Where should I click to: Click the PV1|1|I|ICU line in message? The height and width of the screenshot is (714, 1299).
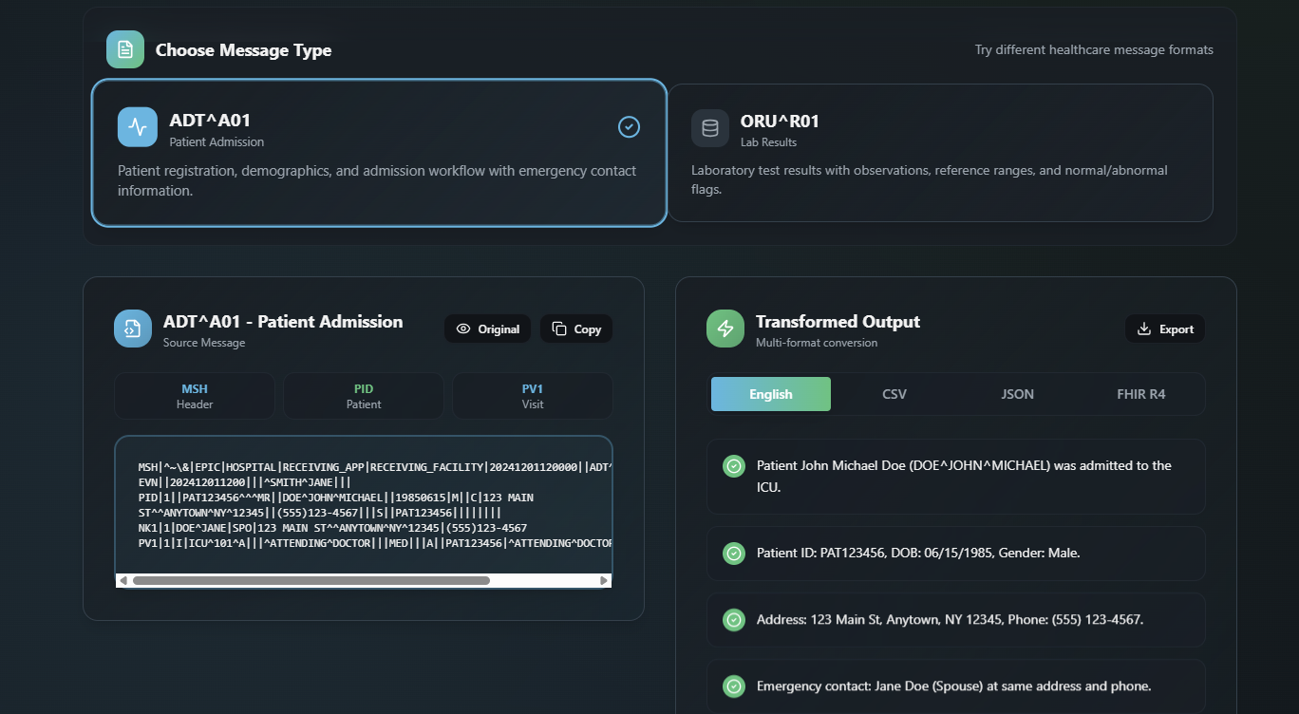(375, 543)
